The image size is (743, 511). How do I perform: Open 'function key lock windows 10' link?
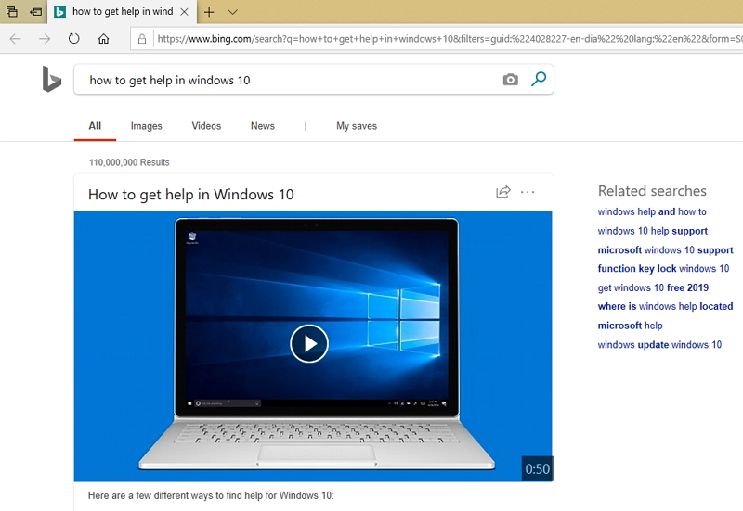(x=663, y=268)
